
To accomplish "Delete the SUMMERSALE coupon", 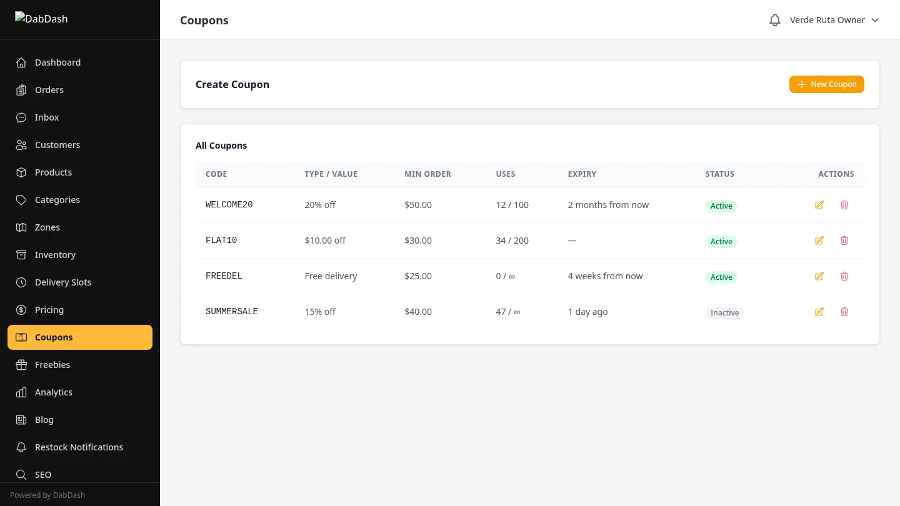I will [844, 311].
